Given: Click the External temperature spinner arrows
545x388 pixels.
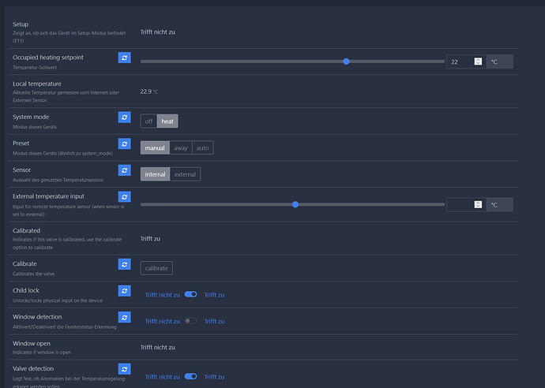Looking at the screenshot, I should click(x=479, y=204).
